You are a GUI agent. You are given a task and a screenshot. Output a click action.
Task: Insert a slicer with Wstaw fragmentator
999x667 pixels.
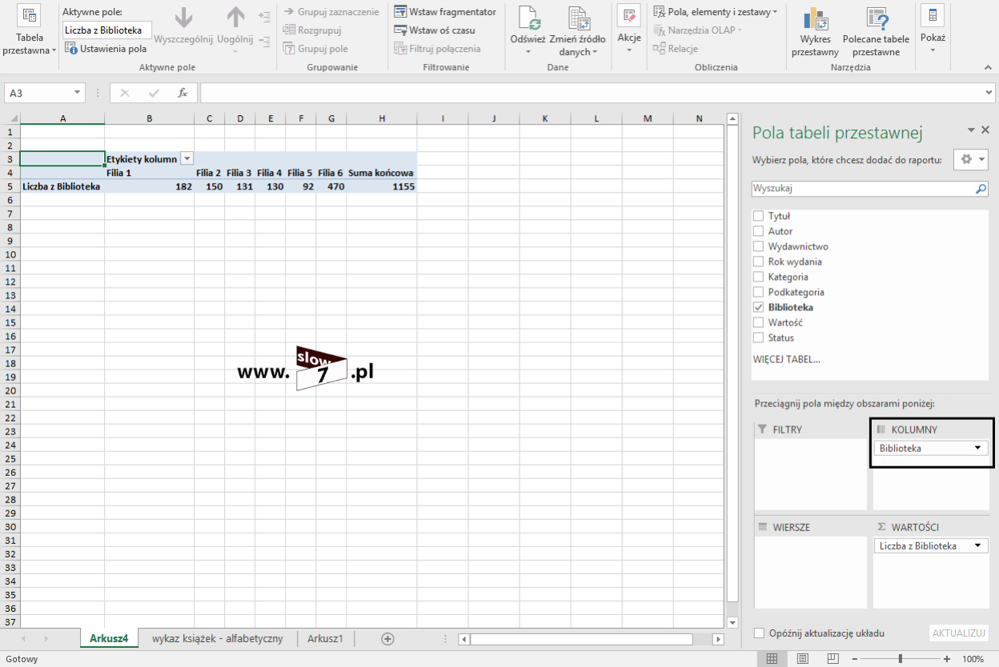pos(445,12)
